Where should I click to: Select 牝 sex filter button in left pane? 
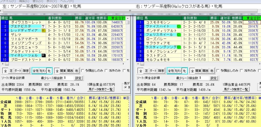[x=49, y=71]
